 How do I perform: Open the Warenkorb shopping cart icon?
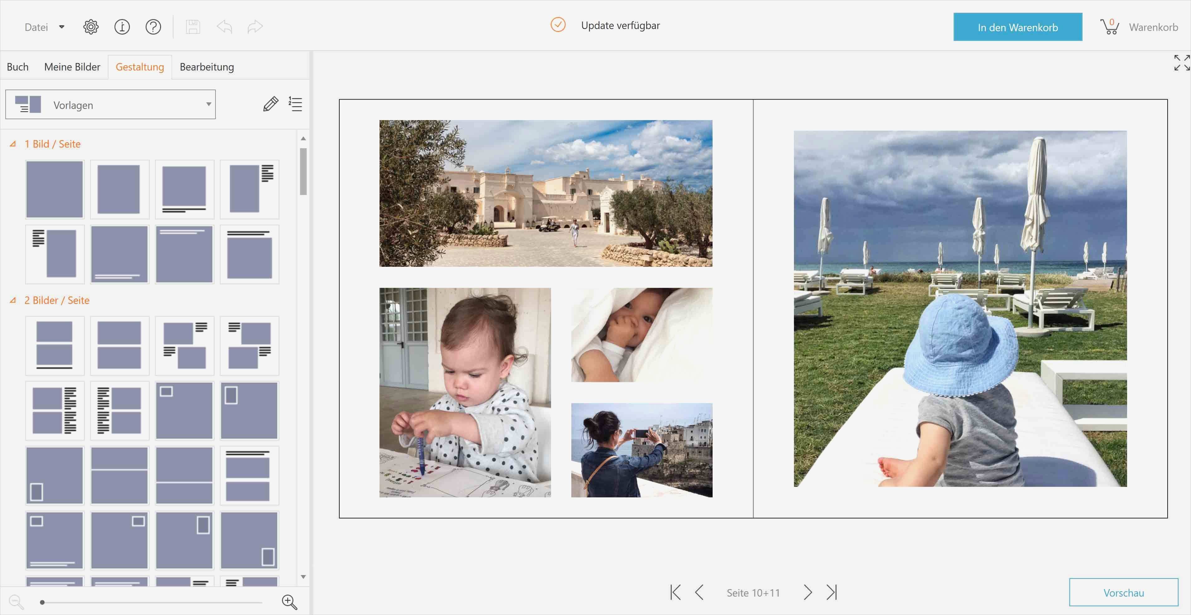tap(1110, 27)
